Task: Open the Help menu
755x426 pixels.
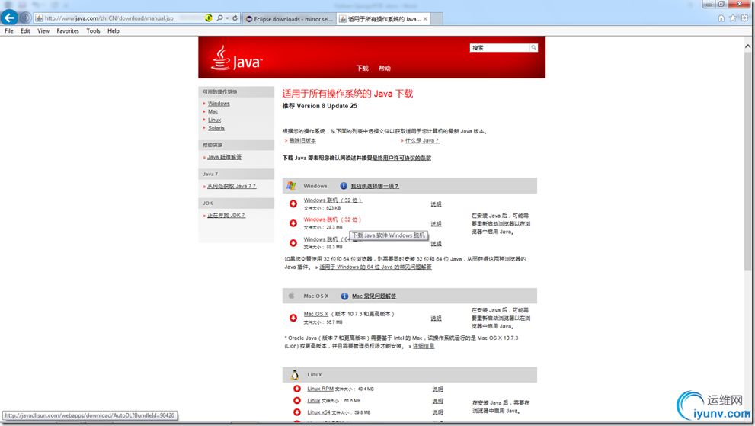Action: click(114, 30)
